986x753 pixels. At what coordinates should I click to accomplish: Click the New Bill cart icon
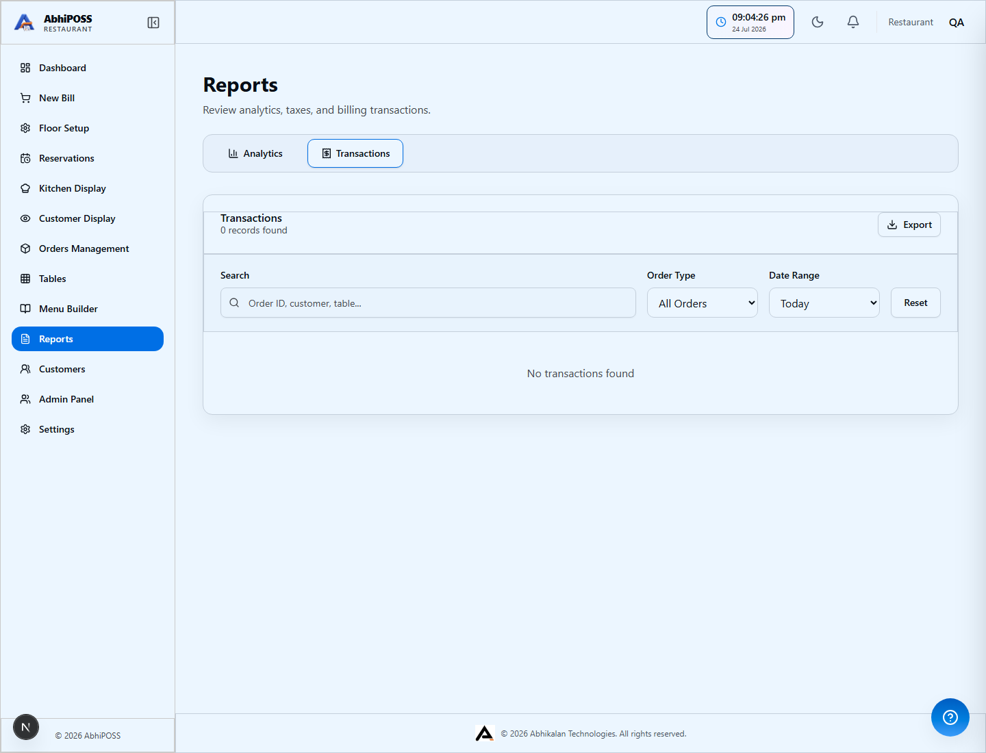coord(25,98)
